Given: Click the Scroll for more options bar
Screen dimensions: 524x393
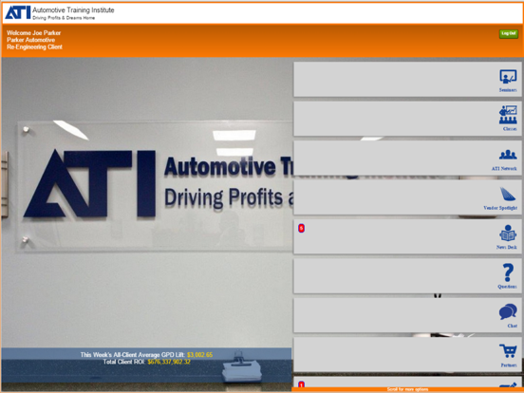Looking at the screenshot, I should point(407,389).
